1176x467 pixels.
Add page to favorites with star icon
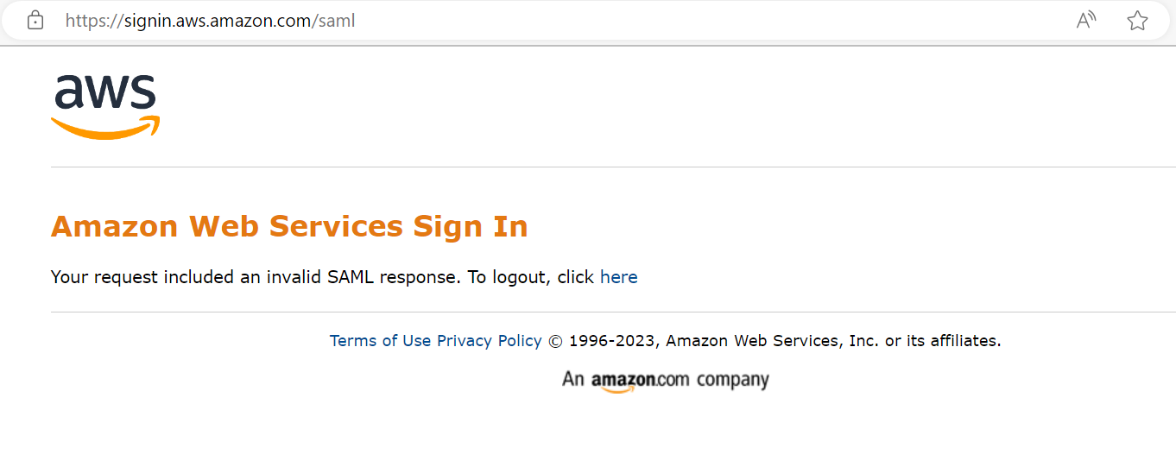1137,21
